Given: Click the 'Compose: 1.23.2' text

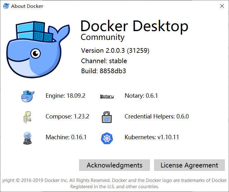Looking at the screenshot, I should pos(67,116).
